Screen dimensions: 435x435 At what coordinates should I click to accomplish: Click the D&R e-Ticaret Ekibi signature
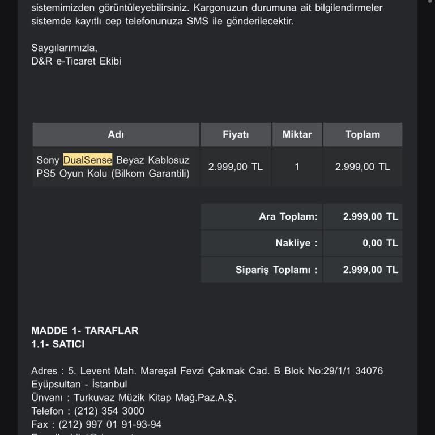coord(76,61)
